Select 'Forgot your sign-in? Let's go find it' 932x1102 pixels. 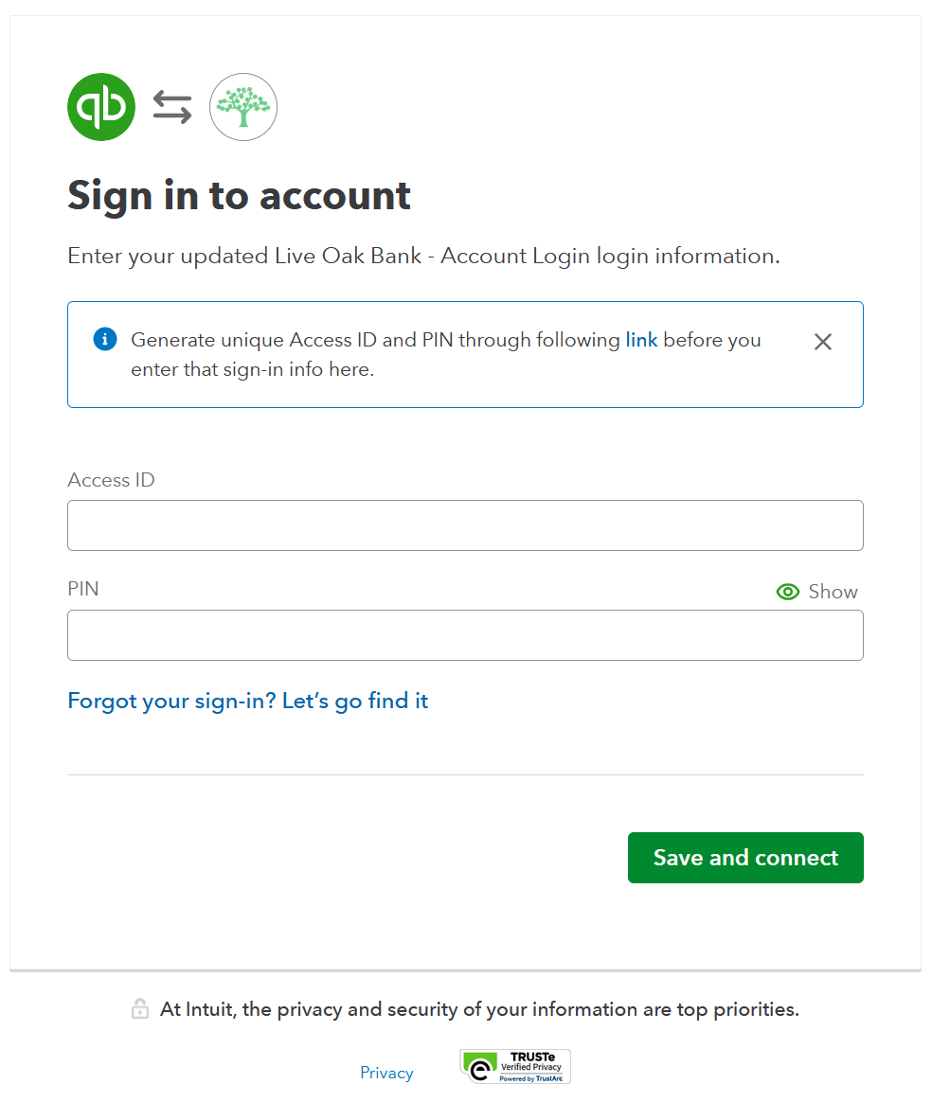click(247, 701)
